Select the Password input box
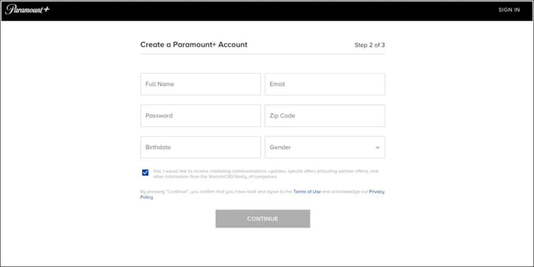The image size is (534, 267). (x=200, y=116)
